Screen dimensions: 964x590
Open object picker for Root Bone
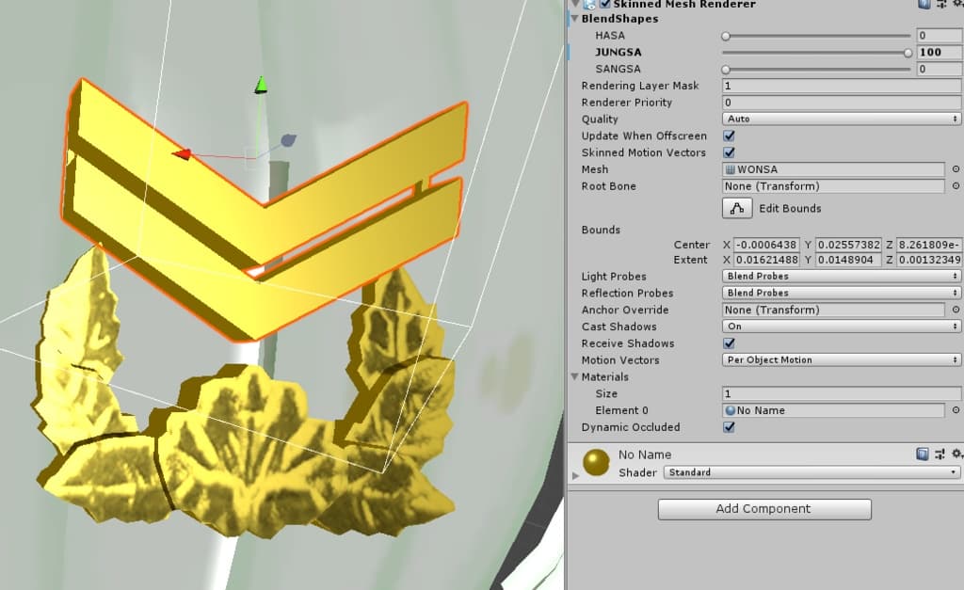tap(956, 186)
